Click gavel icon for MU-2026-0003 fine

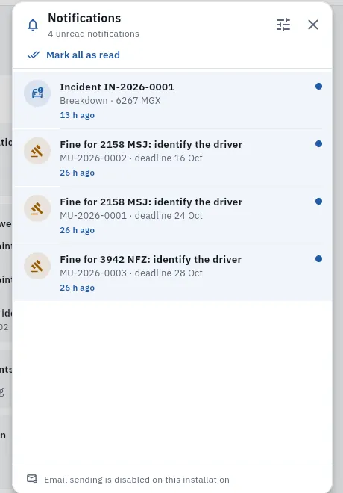[37, 266]
